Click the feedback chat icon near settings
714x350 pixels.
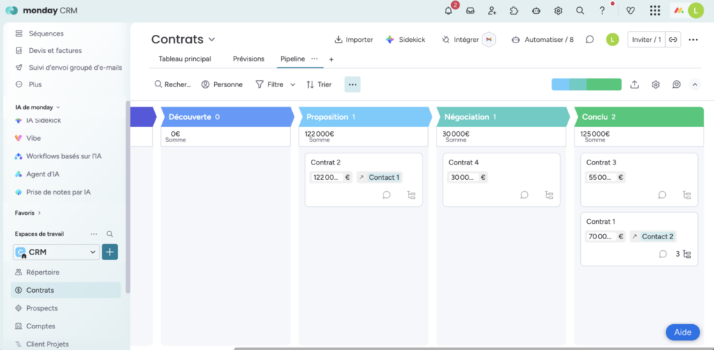[x=676, y=84]
